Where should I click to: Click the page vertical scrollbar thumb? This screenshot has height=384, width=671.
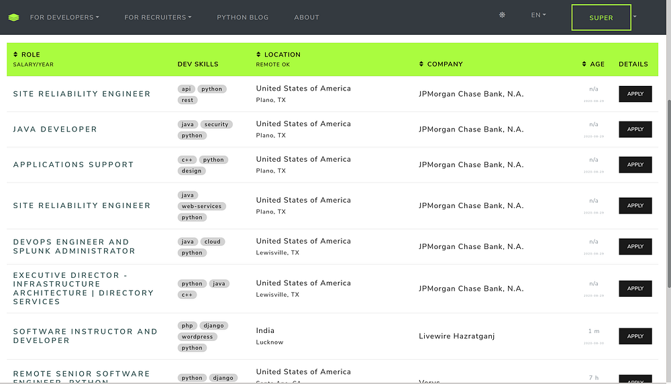click(668, 193)
